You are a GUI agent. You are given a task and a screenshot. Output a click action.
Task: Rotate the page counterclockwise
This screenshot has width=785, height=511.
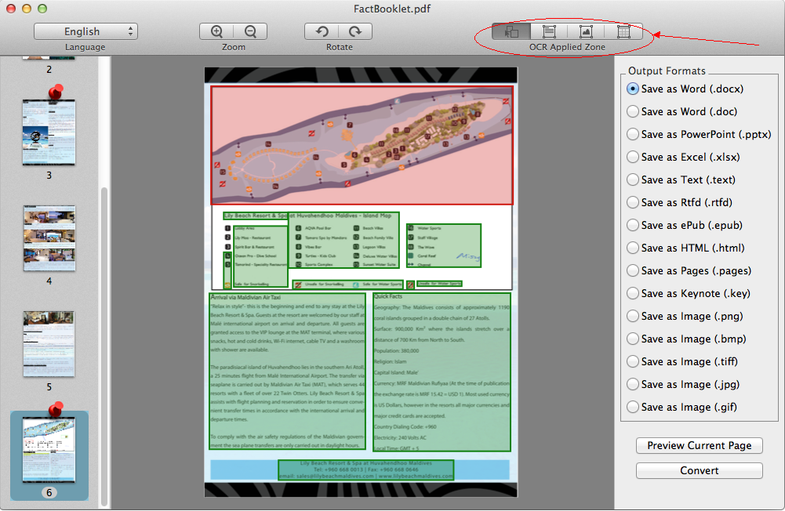point(322,31)
